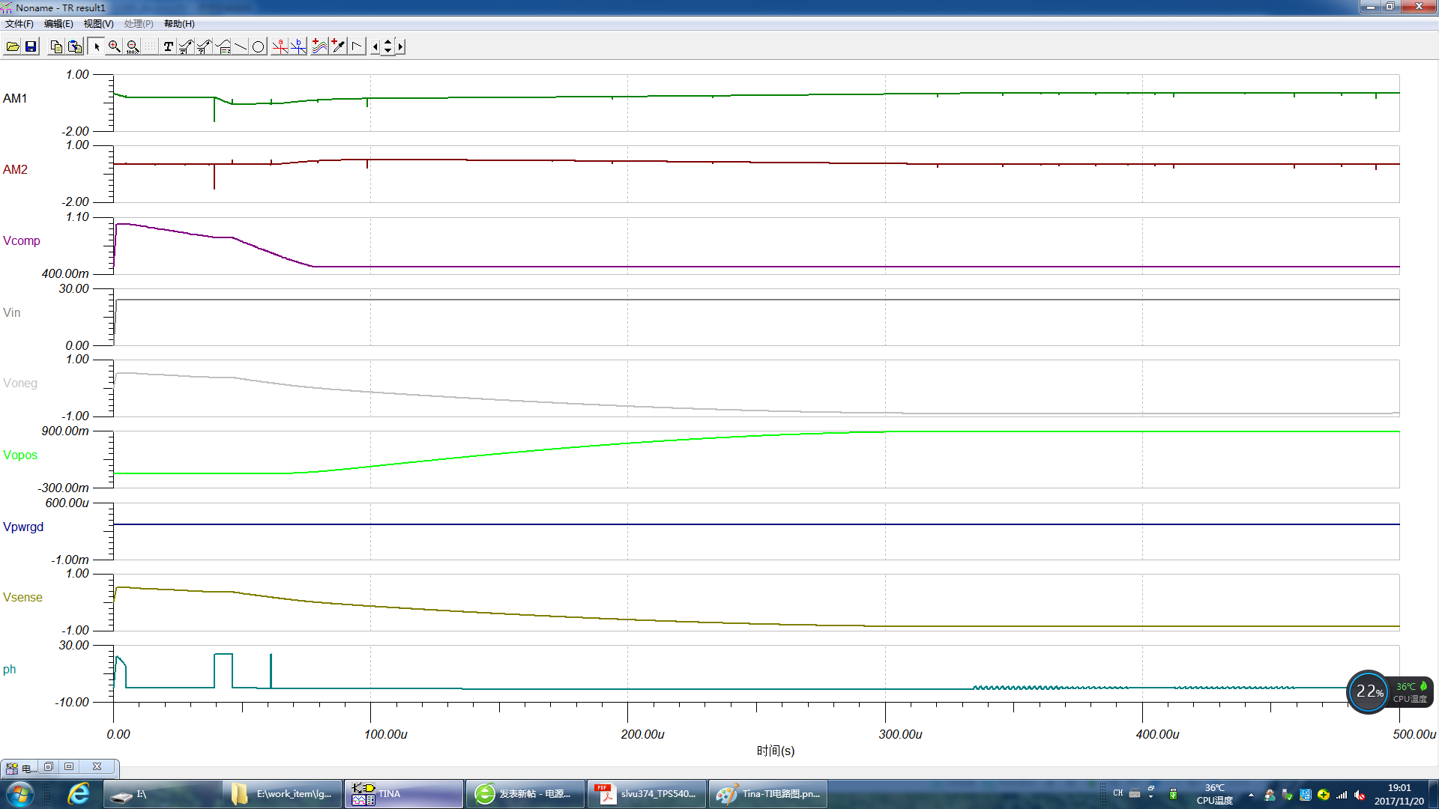Click the add more curves icon

point(319,46)
